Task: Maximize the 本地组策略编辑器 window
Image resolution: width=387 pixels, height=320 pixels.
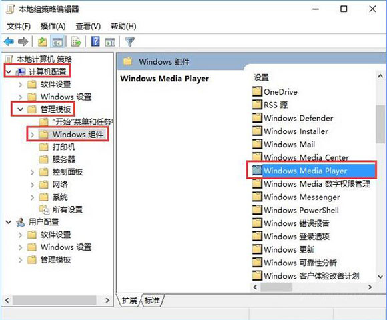Action: 344,9
